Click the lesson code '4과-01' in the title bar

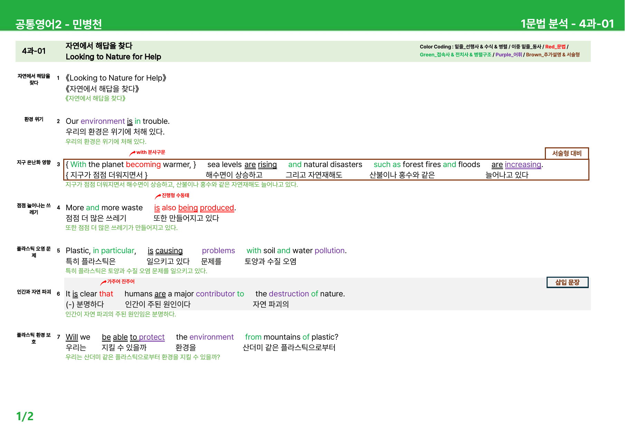click(34, 51)
